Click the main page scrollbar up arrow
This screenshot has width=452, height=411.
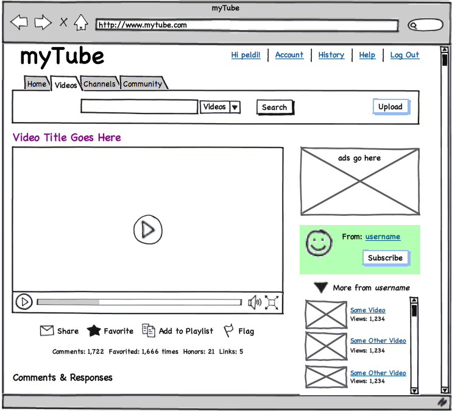pos(445,49)
